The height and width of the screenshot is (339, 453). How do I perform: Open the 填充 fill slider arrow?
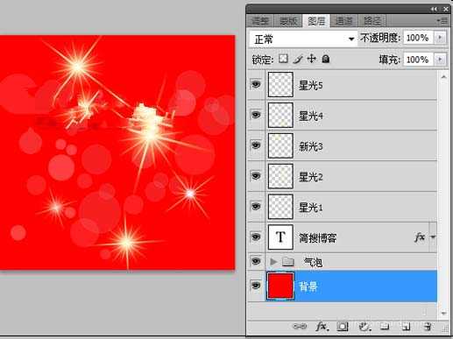pyautogui.click(x=440, y=60)
